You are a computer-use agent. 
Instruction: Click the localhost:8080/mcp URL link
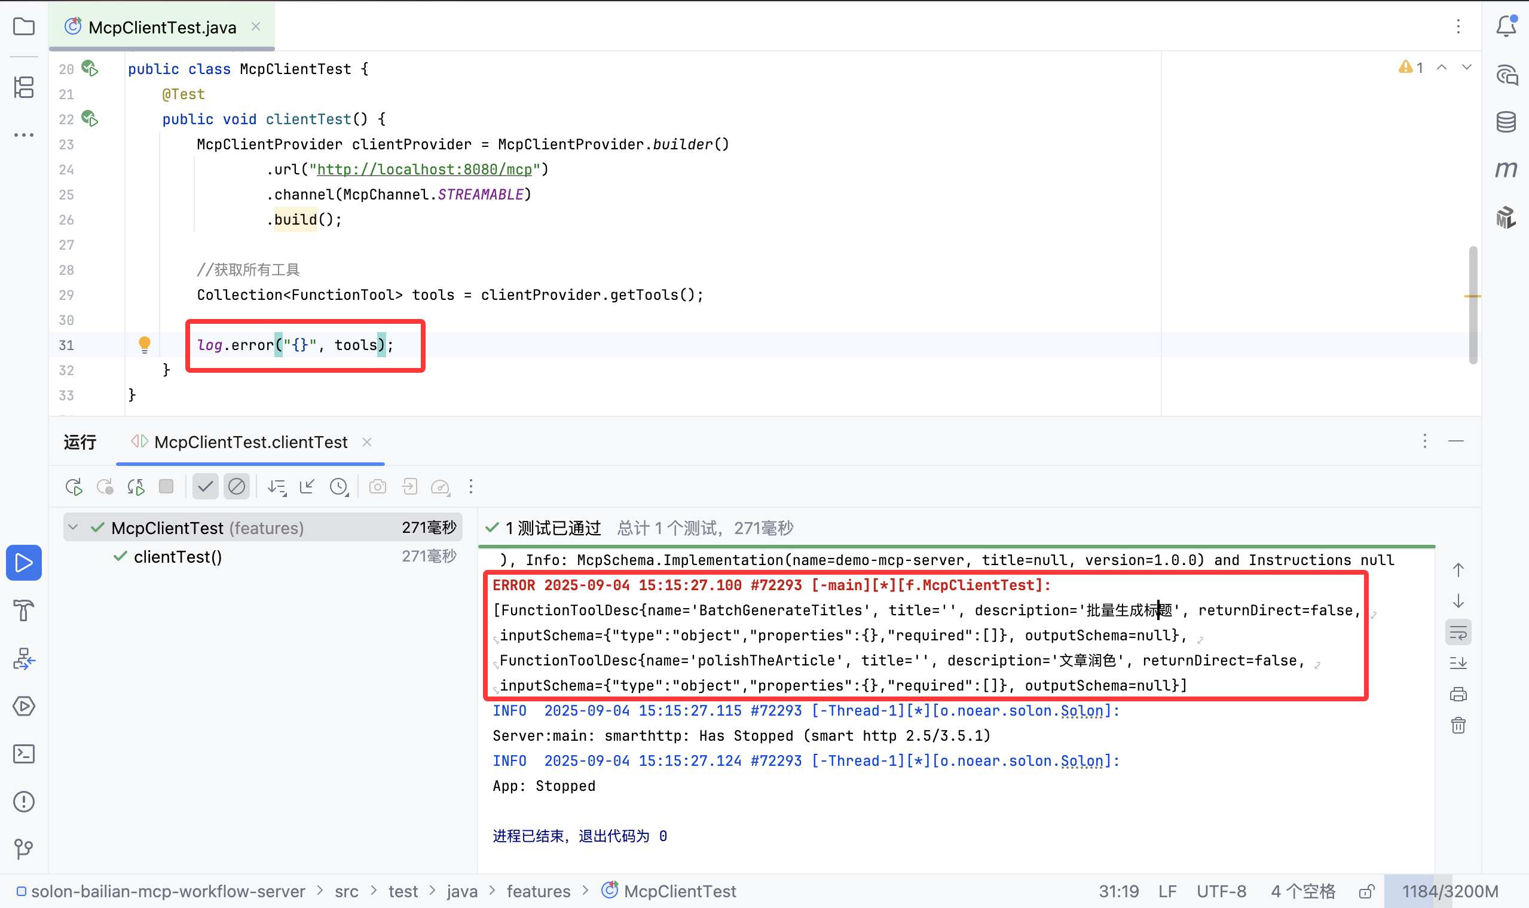[424, 170]
